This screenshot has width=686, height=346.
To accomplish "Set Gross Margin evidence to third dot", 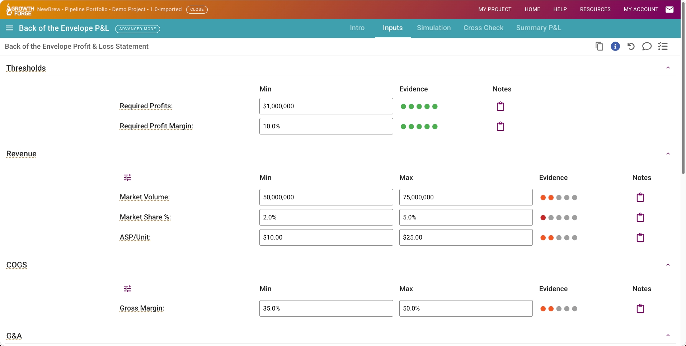I will [559, 309].
